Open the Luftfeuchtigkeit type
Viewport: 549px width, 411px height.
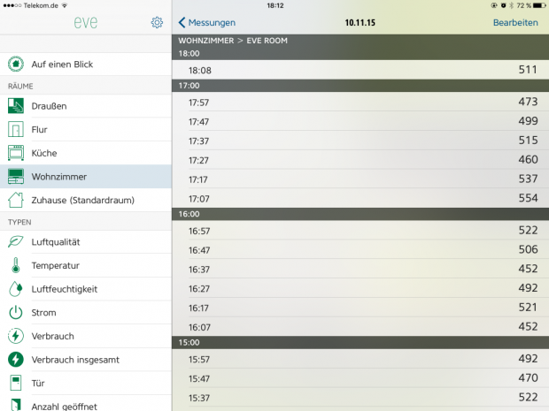[86, 289]
